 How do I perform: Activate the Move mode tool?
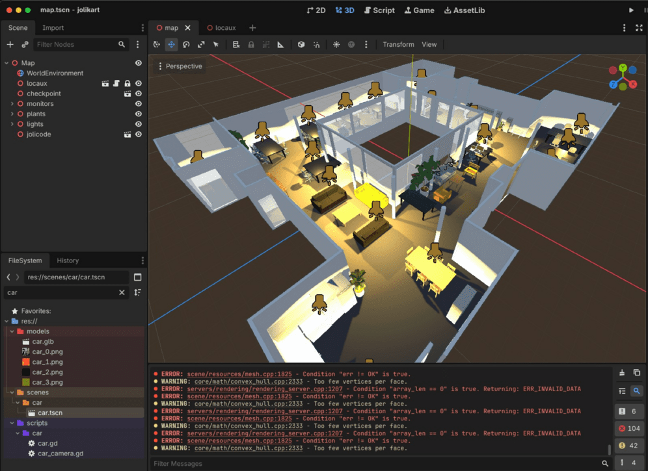[172, 45]
